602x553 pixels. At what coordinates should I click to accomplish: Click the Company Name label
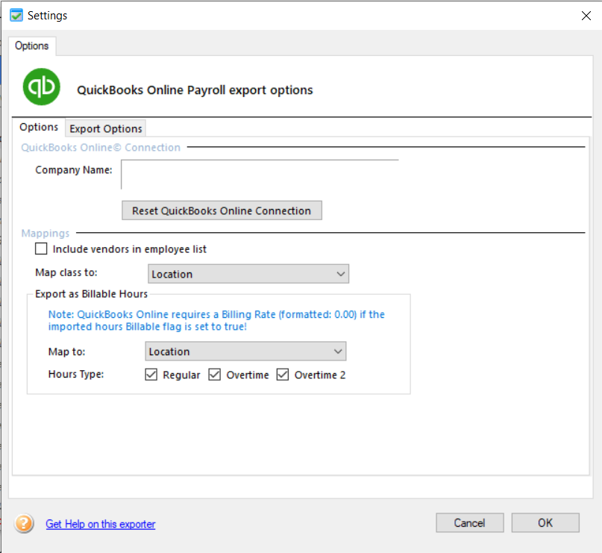pyautogui.click(x=74, y=169)
